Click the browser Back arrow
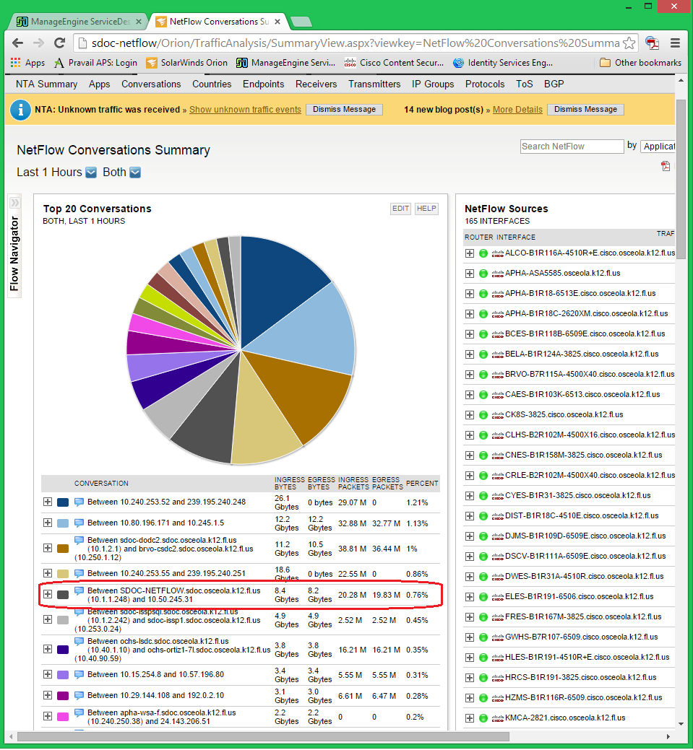 click(18, 43)
